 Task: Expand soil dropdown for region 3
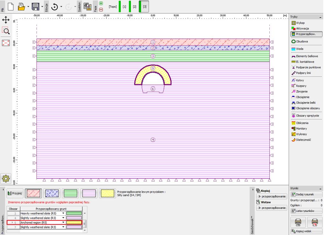(x=63, y=213)
